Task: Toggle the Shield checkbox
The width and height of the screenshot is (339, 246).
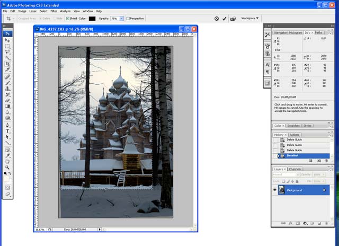Action: tap(67, 18)
